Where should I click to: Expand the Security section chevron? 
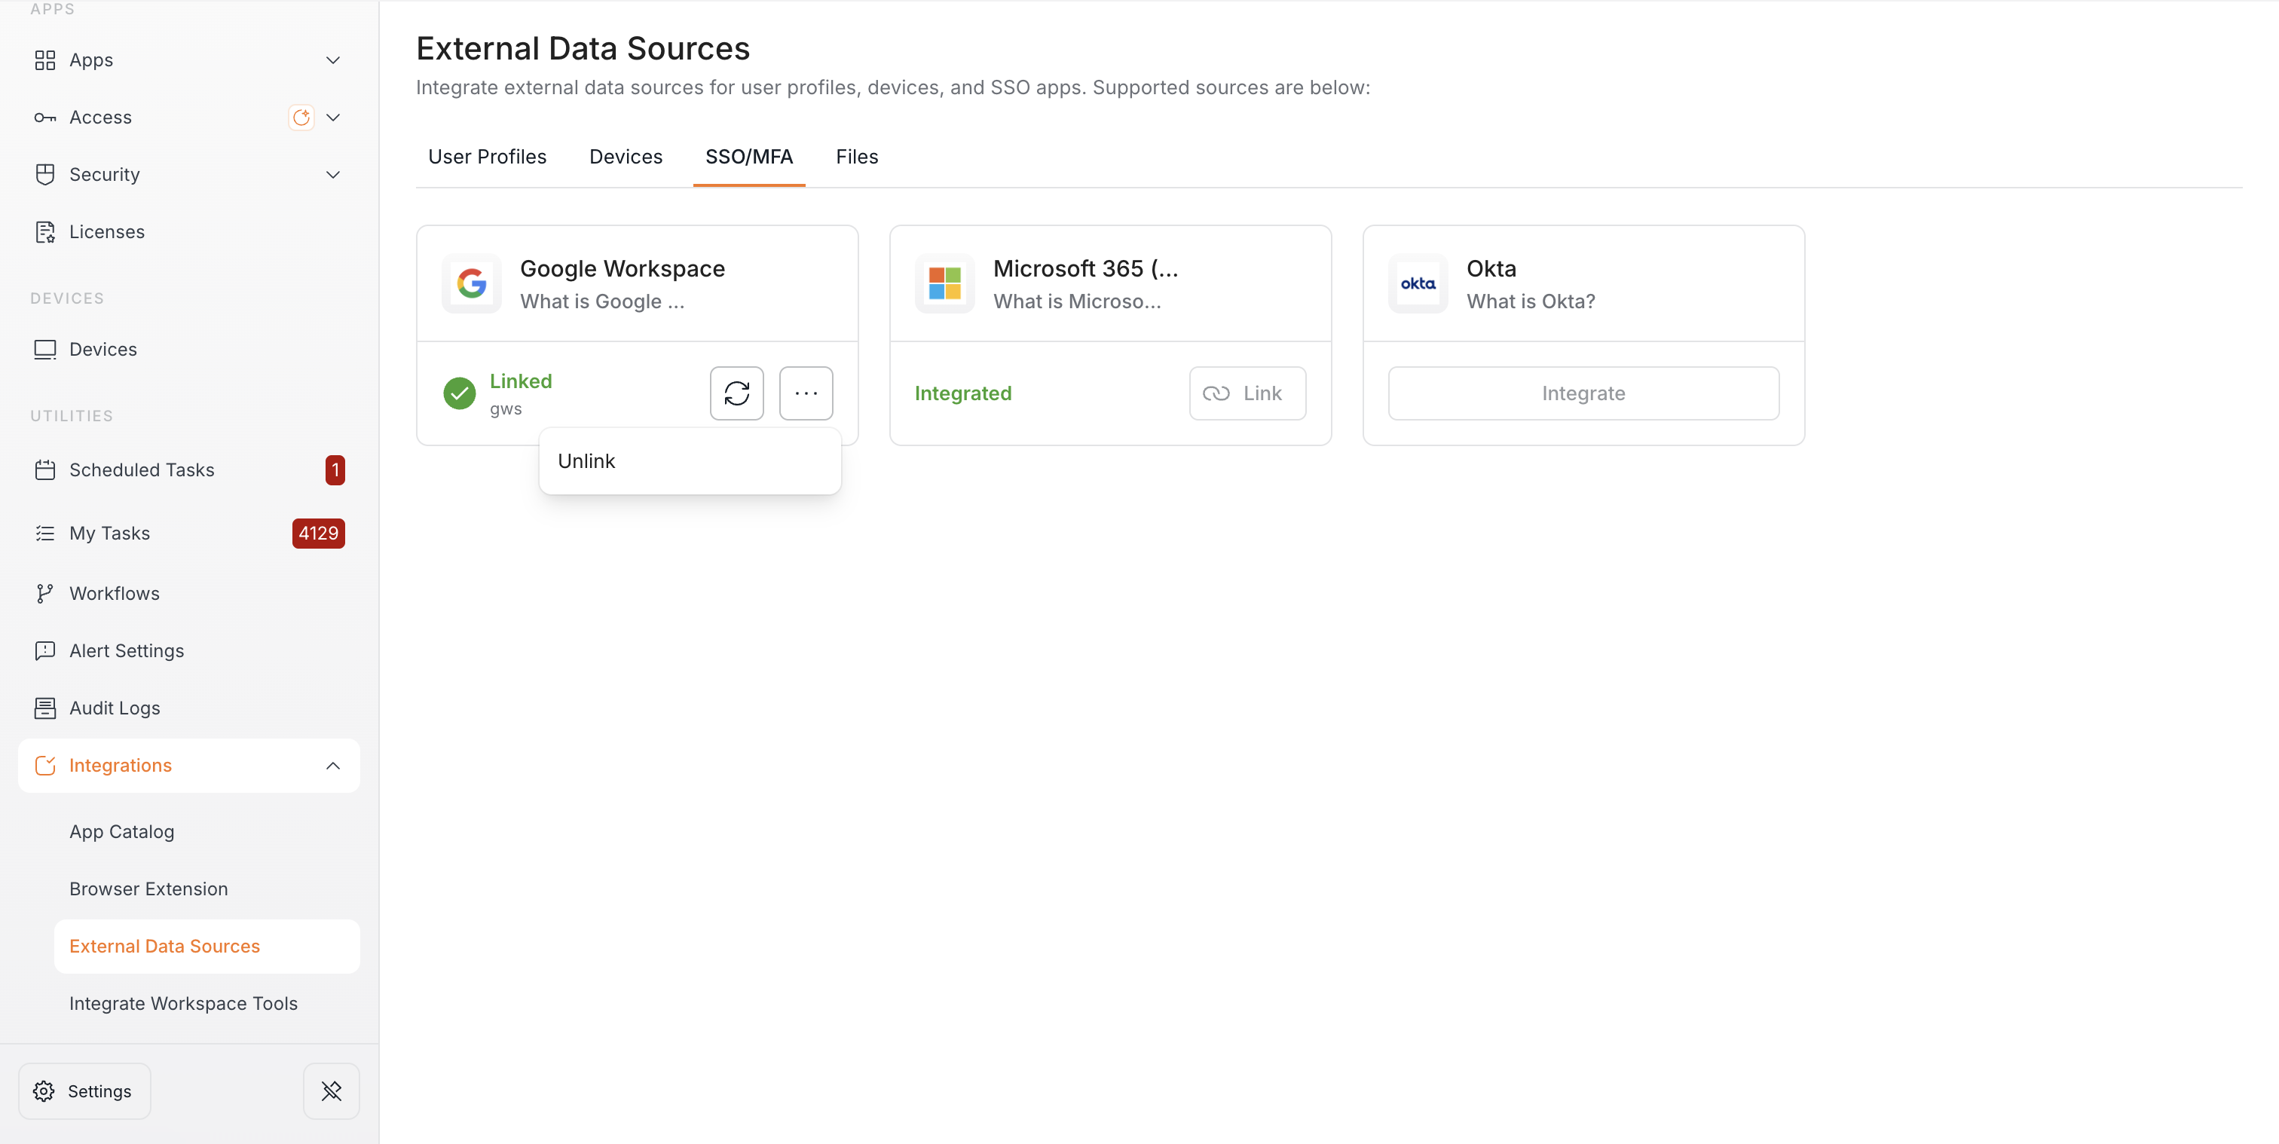pos(334,174)
